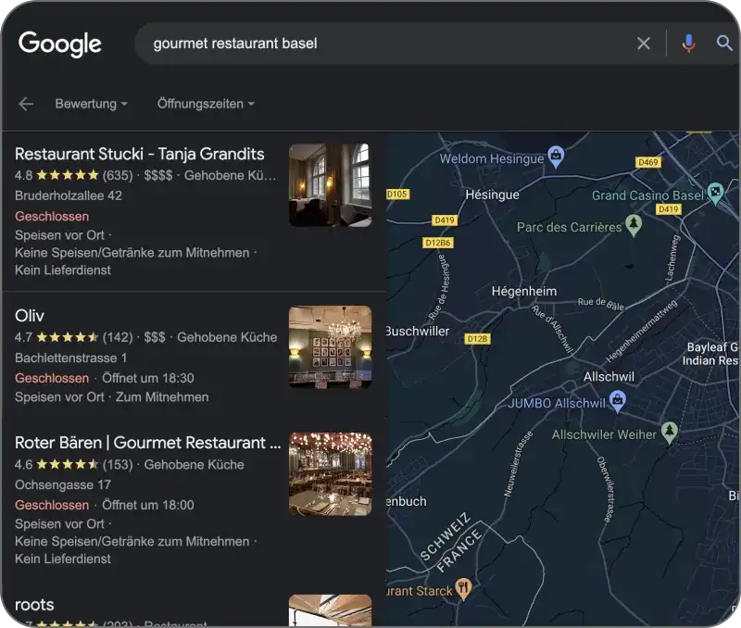Select the Allschwiler Weiher park pin
This screenshot has height=628, width=741.
[x=669, y=433]
